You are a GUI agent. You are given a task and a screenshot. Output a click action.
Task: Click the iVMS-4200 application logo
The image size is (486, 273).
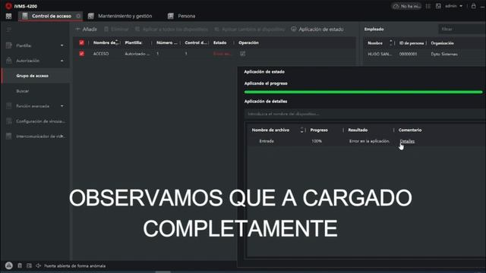pos(8,6)
